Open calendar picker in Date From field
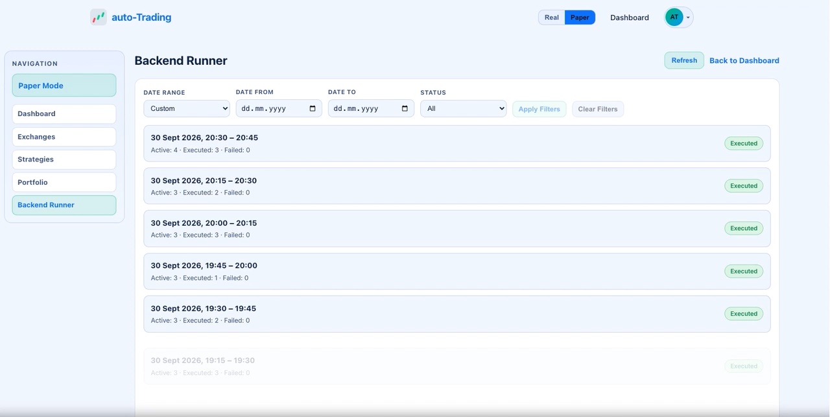830x417 pixels. point(313,108)
